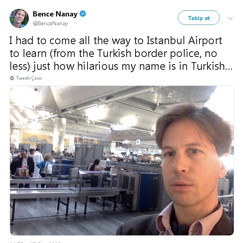Click the Bence Nanay display name
Screen dimensions: 243x243
(55, 14)
